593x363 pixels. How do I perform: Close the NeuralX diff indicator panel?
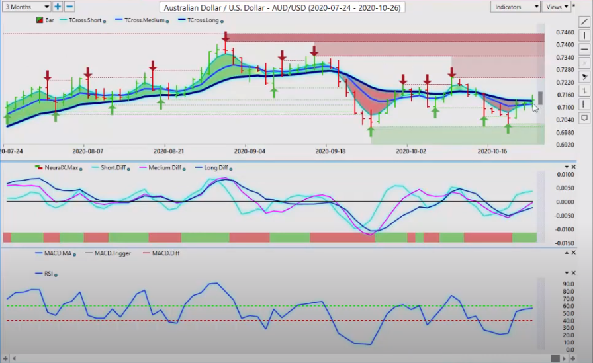[x=573, y=167]
